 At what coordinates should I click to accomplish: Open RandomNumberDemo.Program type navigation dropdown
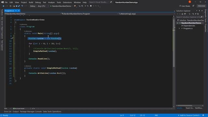(x=90, y=14)
